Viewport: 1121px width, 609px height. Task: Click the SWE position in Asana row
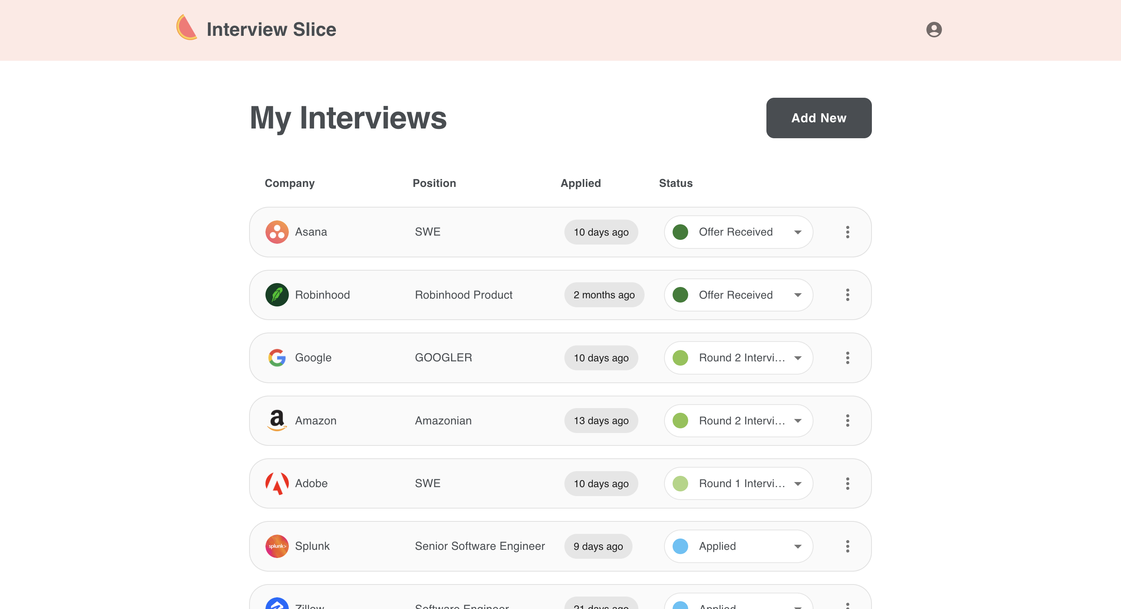pyautogui.click(x=427, y=232)
